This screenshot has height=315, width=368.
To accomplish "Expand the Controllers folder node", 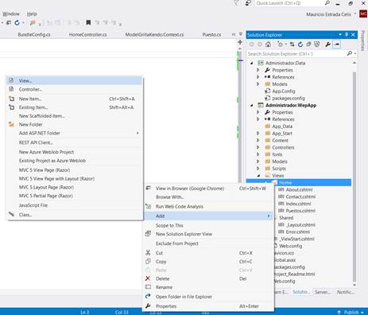I will [x=258, y=147].
